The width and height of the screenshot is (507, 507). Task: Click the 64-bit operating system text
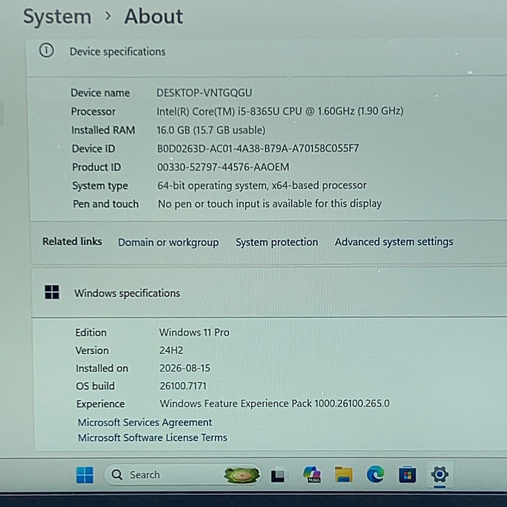click(x=262, y=186)
